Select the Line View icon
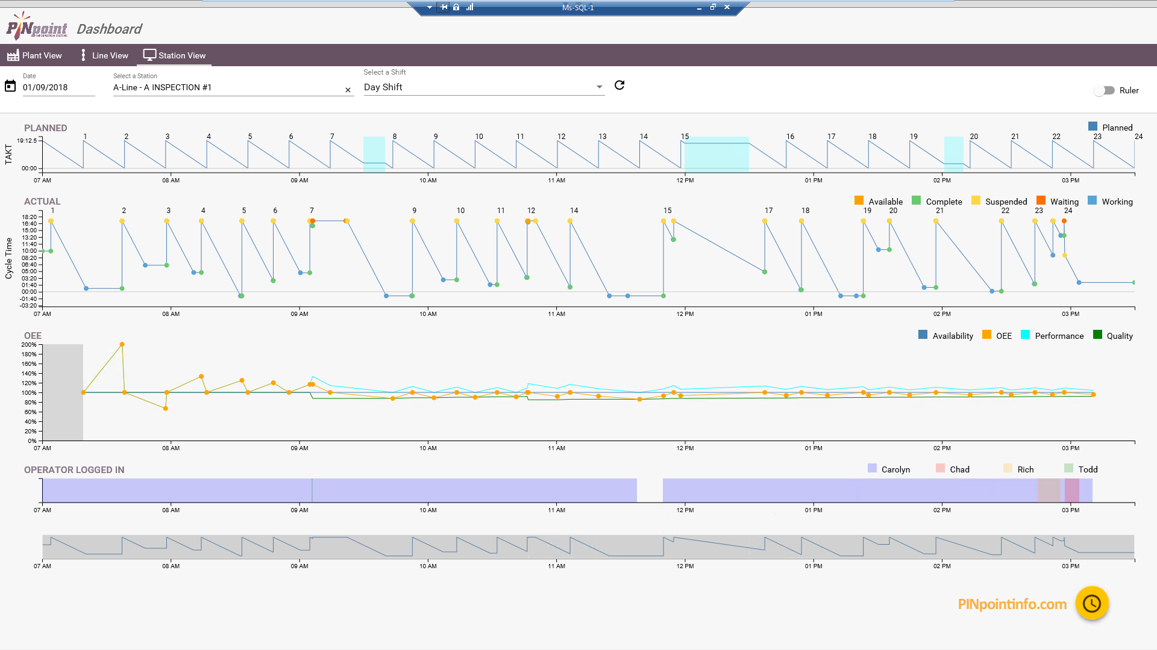The image size is (1157, 650). pyautogui.click(x=83, y=55)
